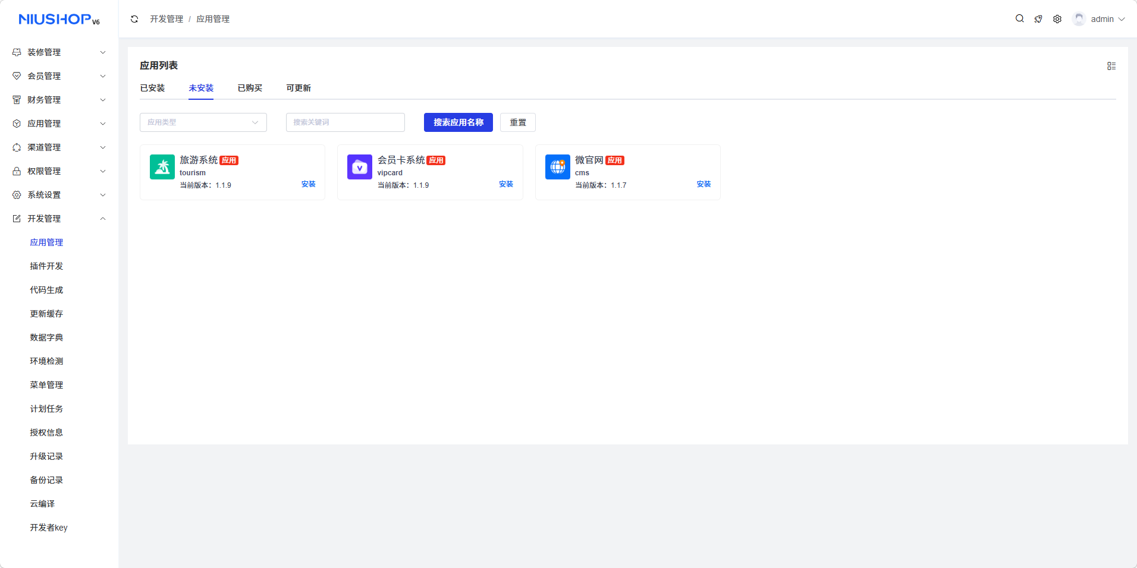Open 插件开发 in sidebar
Viewport: 1137px width, 568px height.
click(46, 266)
